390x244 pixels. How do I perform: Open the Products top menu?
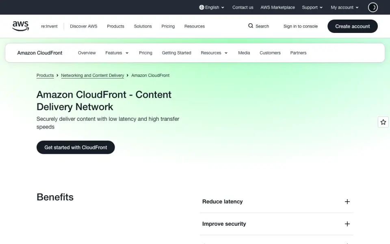click(x=115, y=26)
